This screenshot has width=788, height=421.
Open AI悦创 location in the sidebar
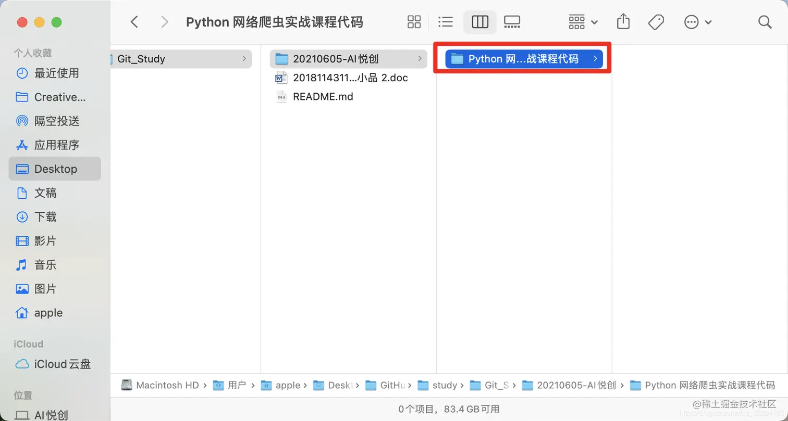(55, 415)
